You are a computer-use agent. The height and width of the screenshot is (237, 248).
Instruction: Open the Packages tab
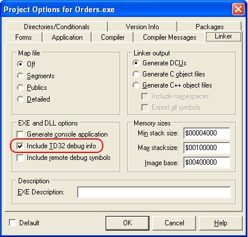tap(209, 26)
